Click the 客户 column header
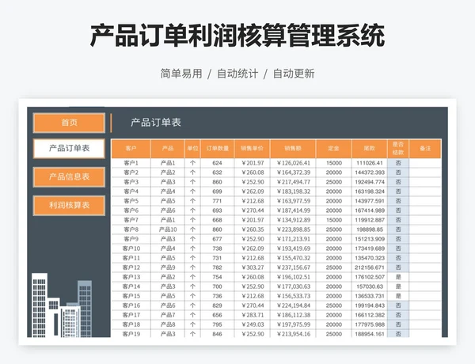This screenshot has height=364, width=475. click(x=131, y=149)
